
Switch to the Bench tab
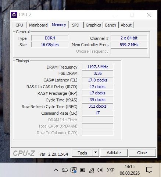pos(111,25)
